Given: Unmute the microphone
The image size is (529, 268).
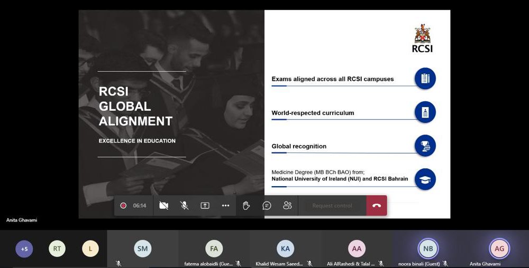Looking at the screenshot, I should pyautogui.click(x=184, y=206).
